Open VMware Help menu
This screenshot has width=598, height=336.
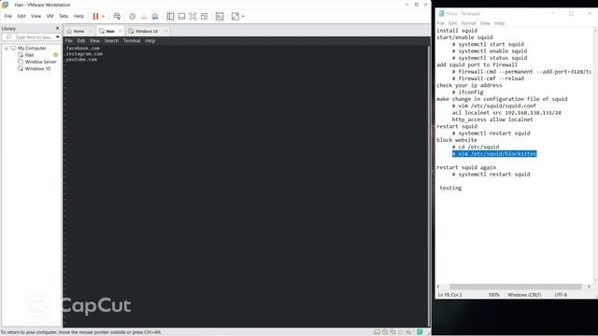pos(78,17)
